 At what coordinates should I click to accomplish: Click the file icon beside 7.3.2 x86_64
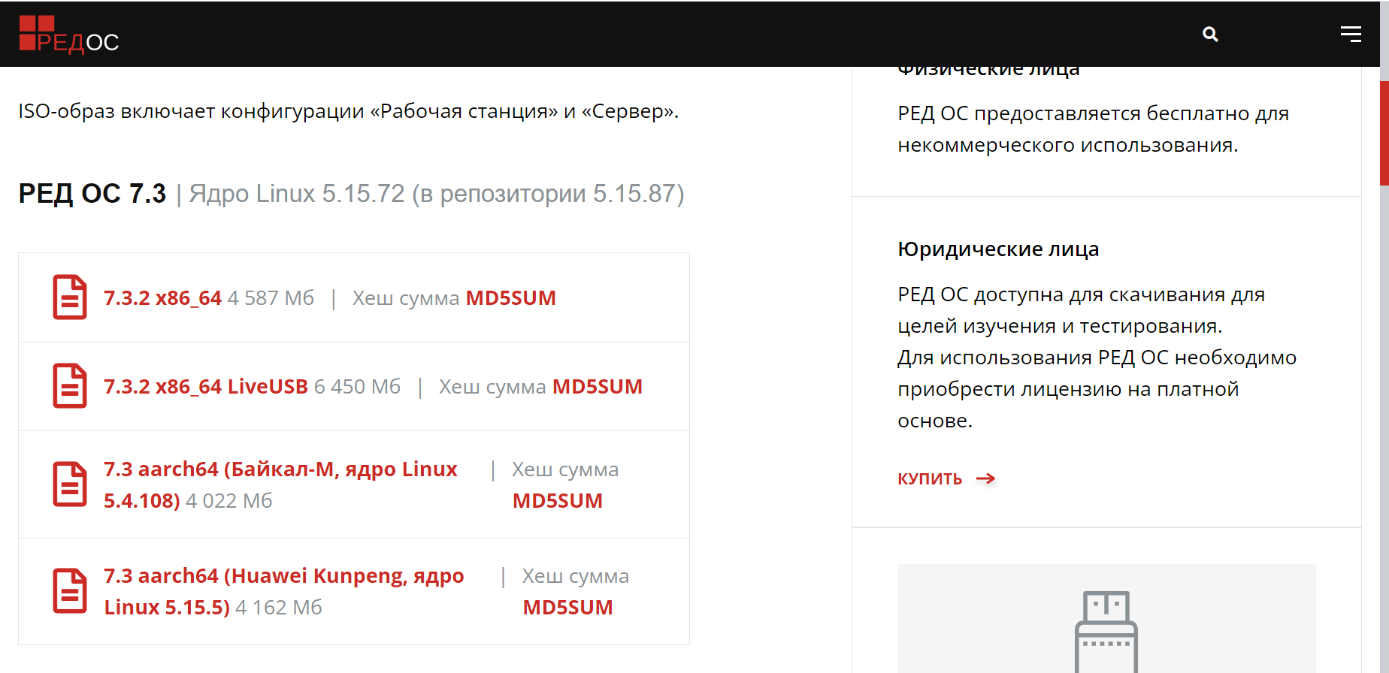70,297
